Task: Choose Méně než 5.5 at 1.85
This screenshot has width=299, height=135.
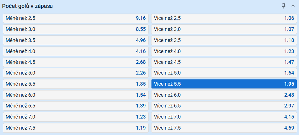Action: [75, 84]
